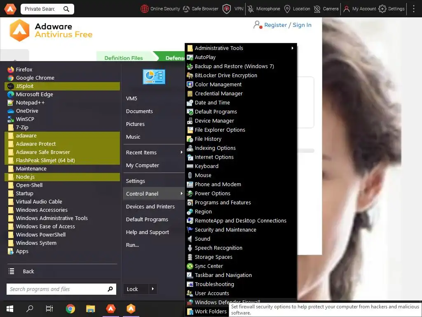
Task: Toggle the Camera icon in top bar
Action: click(317, 9)
